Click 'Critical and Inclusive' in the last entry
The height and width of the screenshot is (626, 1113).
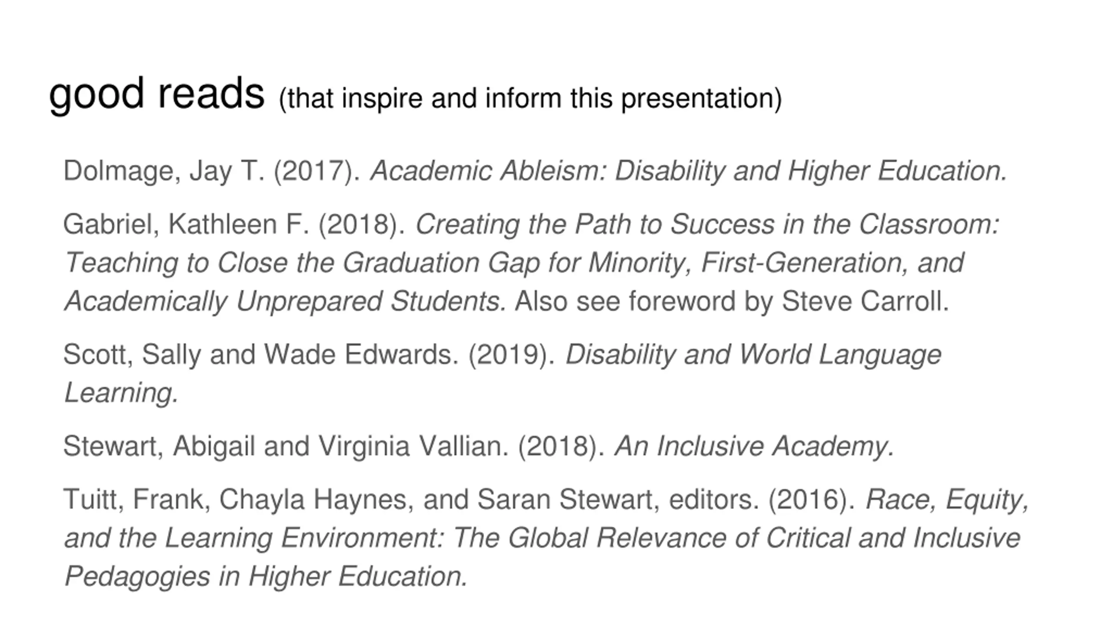coord(893,538)
